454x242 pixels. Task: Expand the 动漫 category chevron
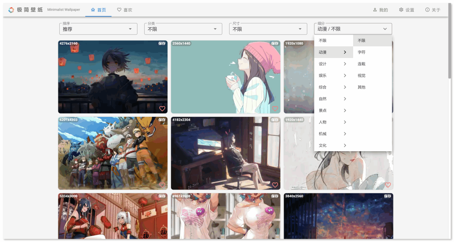pyautogui.click(x=345, y=53)
